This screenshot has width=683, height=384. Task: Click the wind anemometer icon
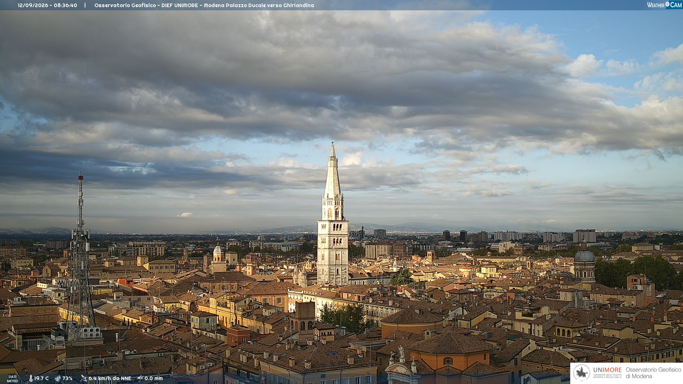click(84, 379)
